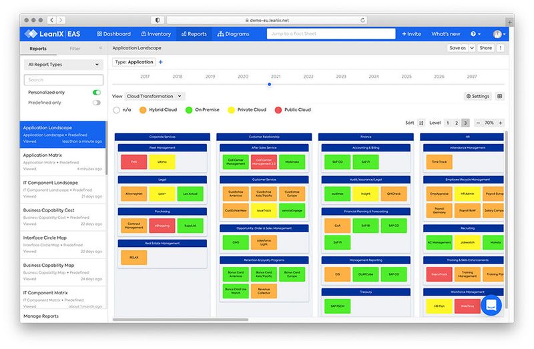Open the chat support bubble
The image size is (534, 349).
coord(491,305)
